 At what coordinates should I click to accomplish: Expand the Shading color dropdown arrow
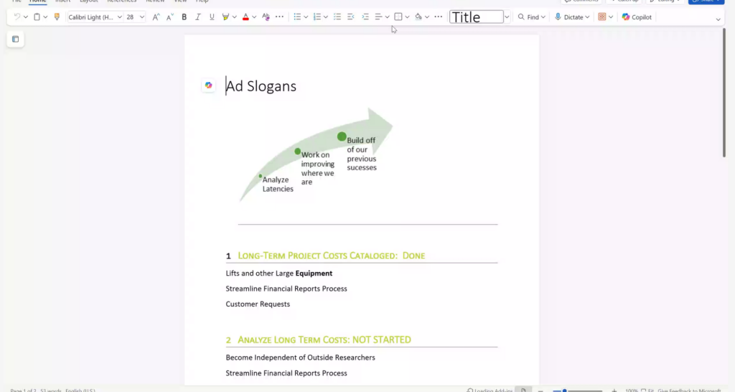[x=427, y=17]
